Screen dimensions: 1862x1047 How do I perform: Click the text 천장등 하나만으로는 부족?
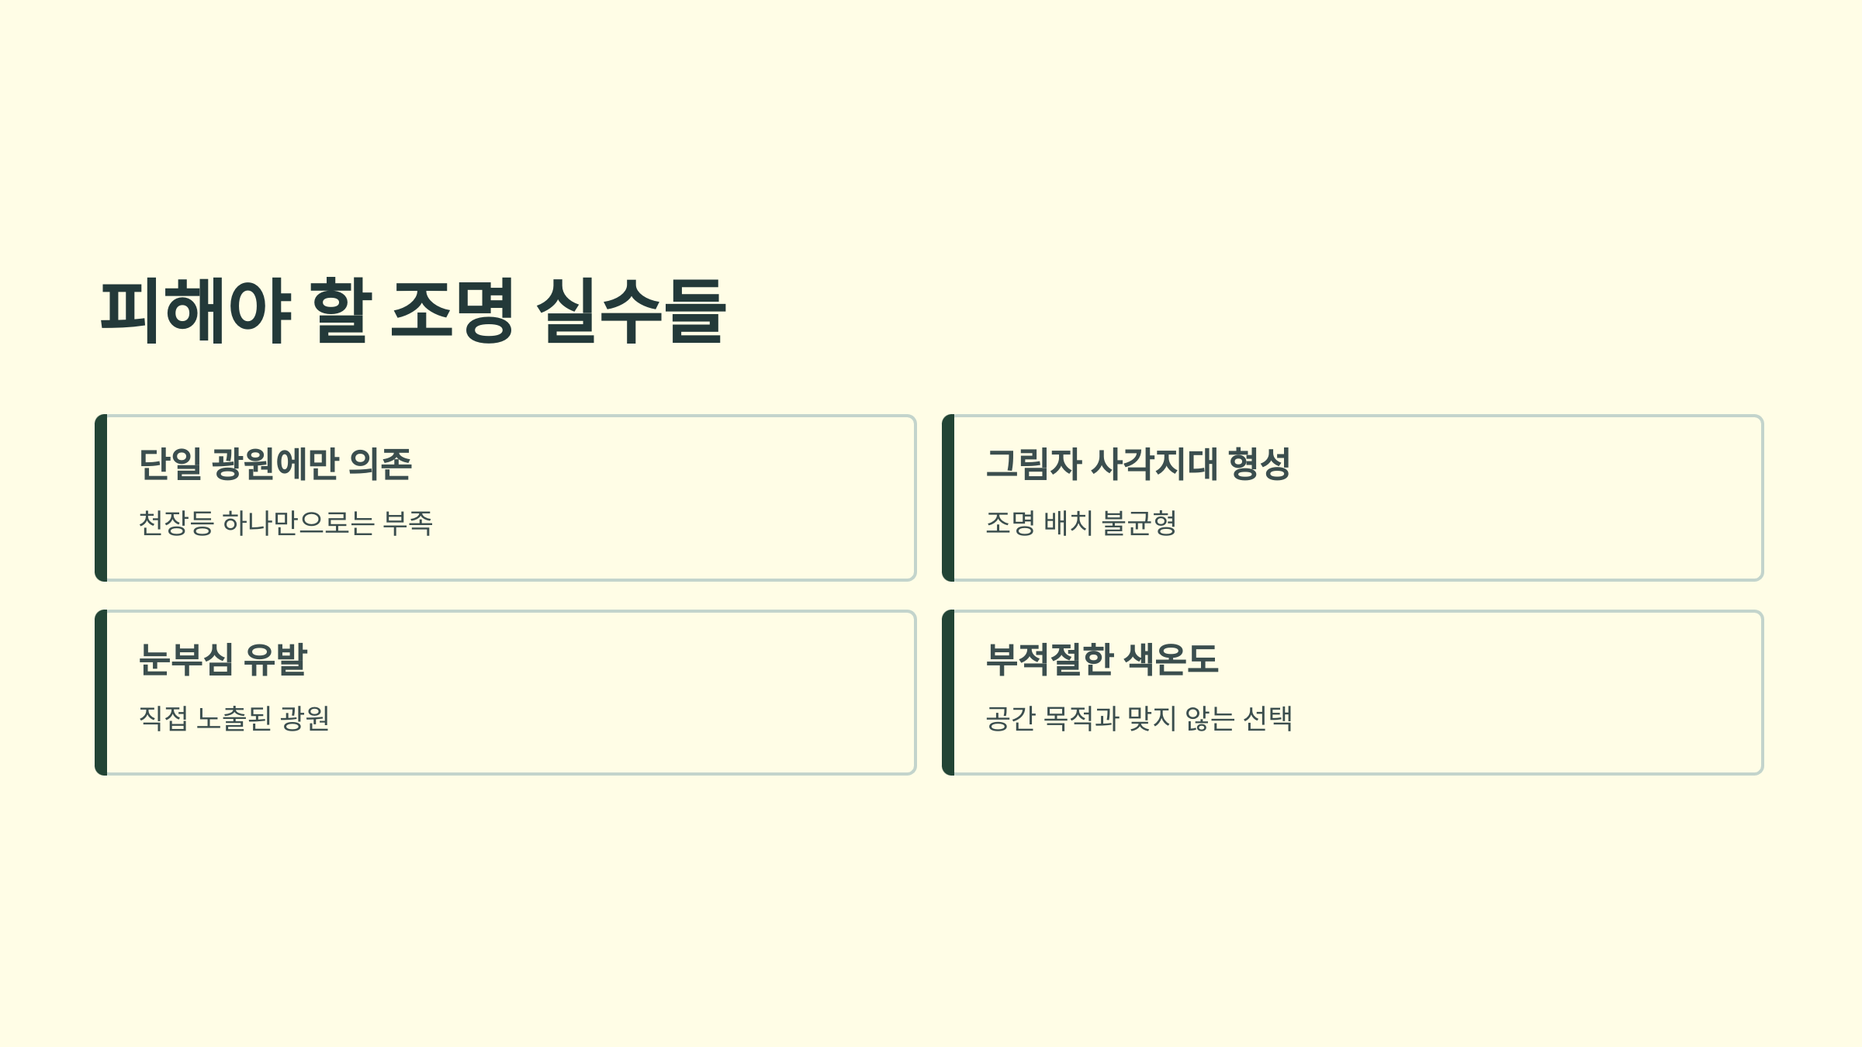point(286,523)
